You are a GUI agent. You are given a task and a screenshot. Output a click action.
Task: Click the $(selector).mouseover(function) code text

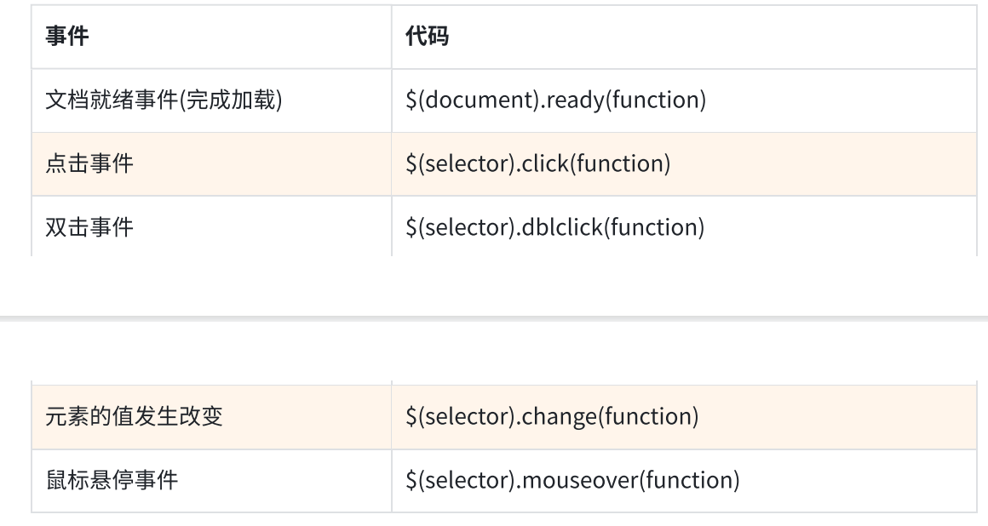[x=572, y=480]
